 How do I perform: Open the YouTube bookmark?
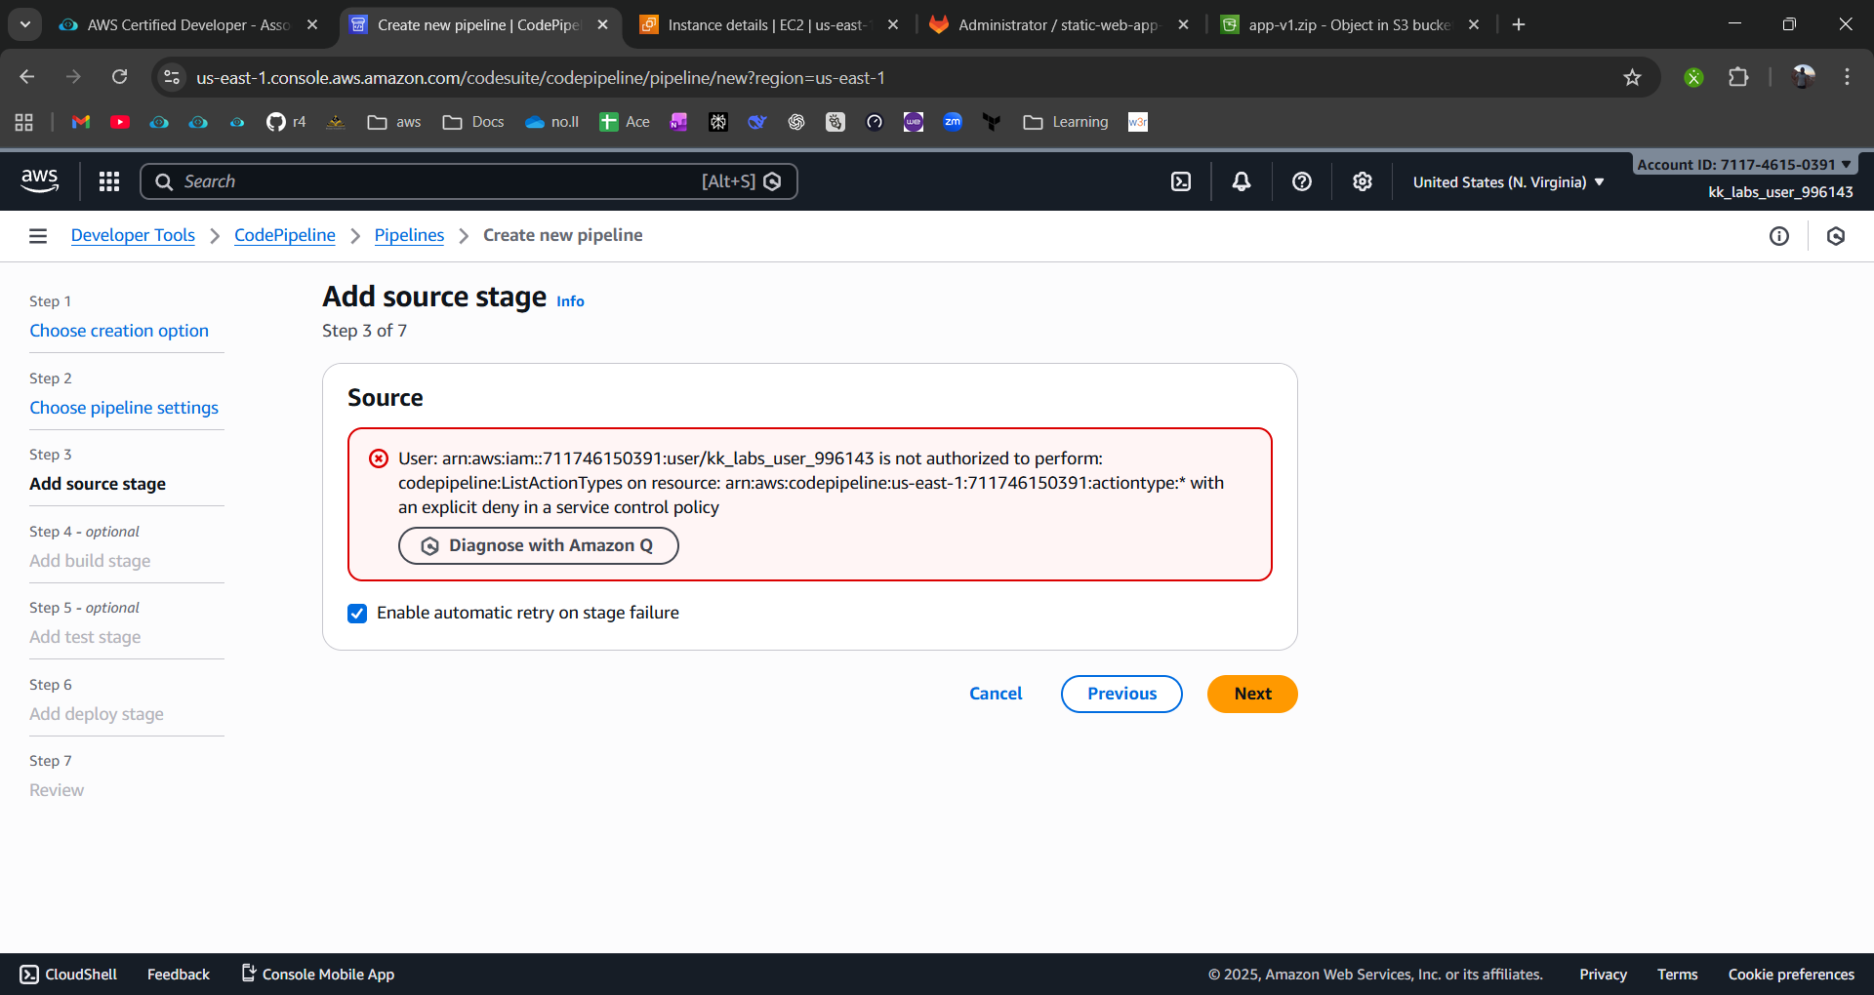pos(120,122)
